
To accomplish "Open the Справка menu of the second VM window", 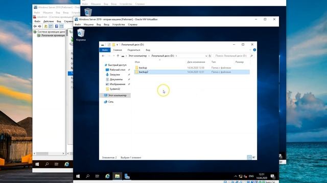I will tap(132, 24).
